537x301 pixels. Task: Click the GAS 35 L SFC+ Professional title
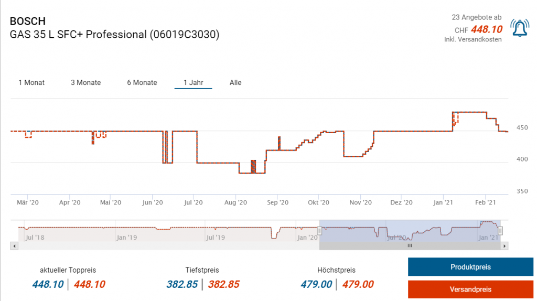pyautogui.click(x=114, y=35)
